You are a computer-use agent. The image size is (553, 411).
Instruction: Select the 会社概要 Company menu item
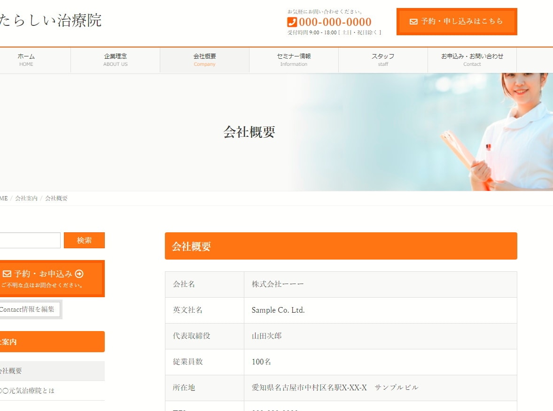(204, 60)
